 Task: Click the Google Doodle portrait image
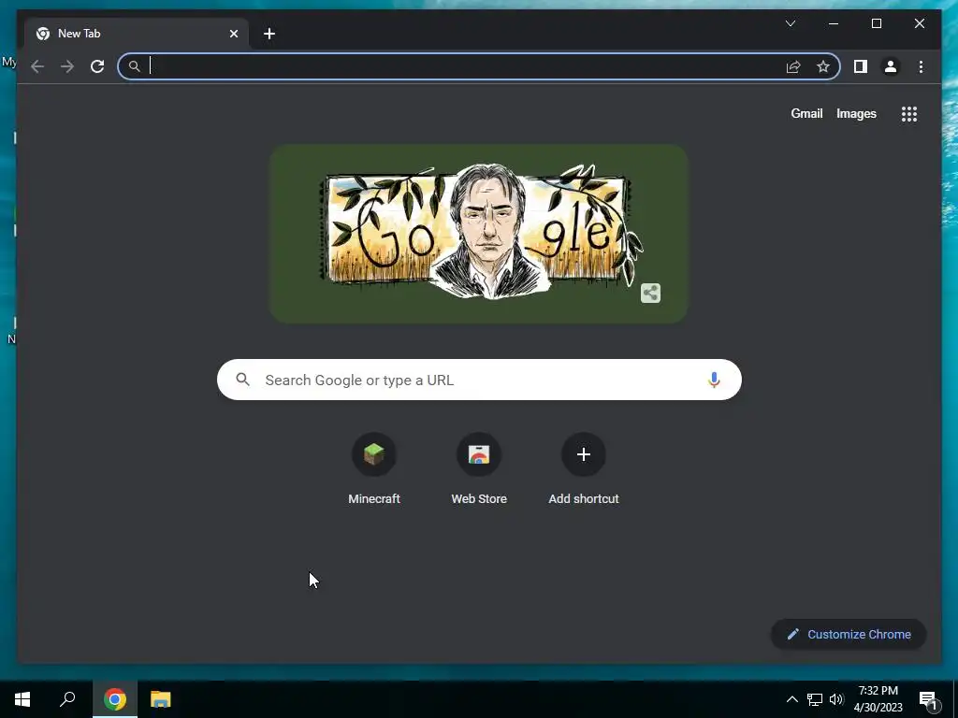click(x=478, y=234)
